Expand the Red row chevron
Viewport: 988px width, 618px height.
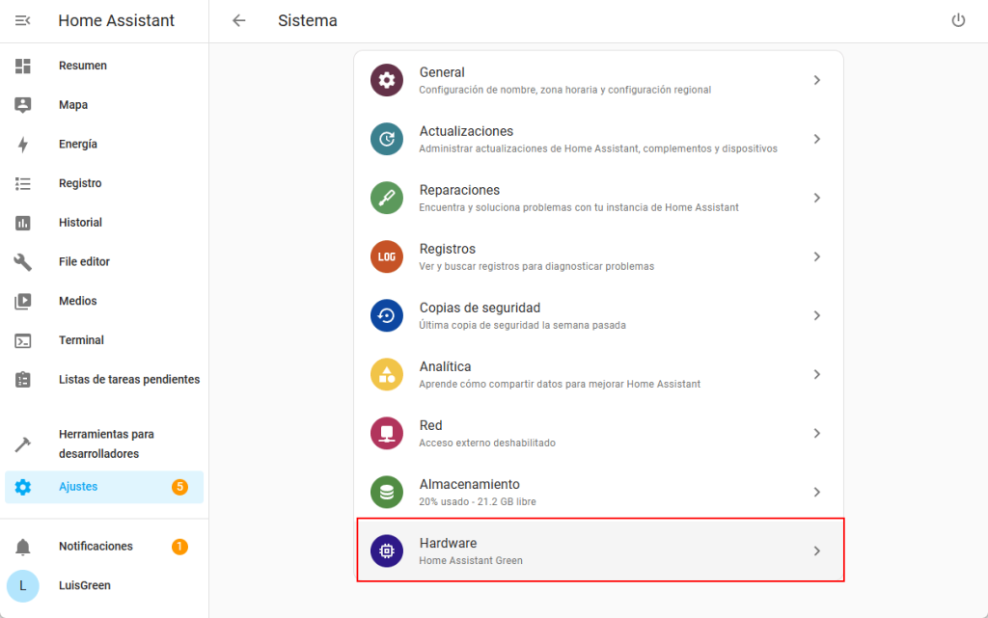(x=816, y=433)
